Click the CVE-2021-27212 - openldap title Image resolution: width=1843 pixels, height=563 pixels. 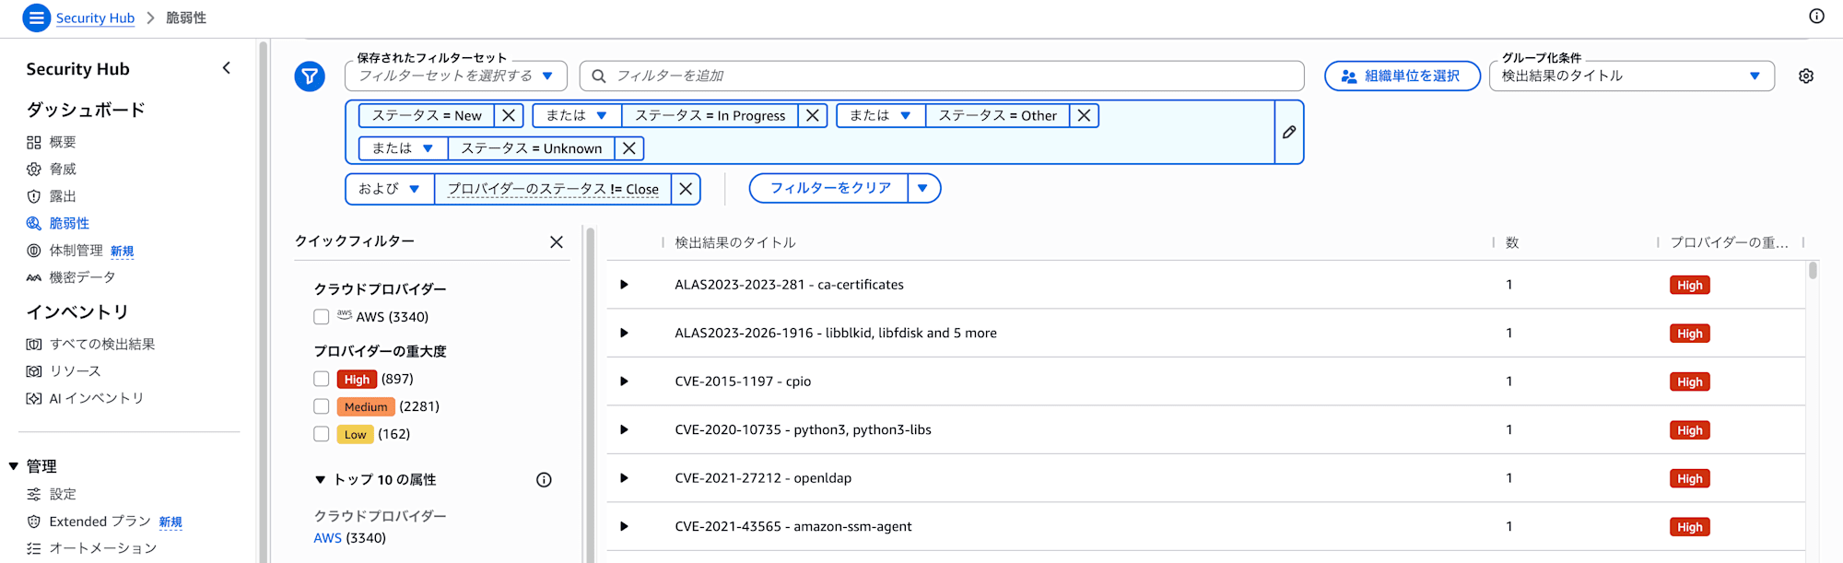763,478
